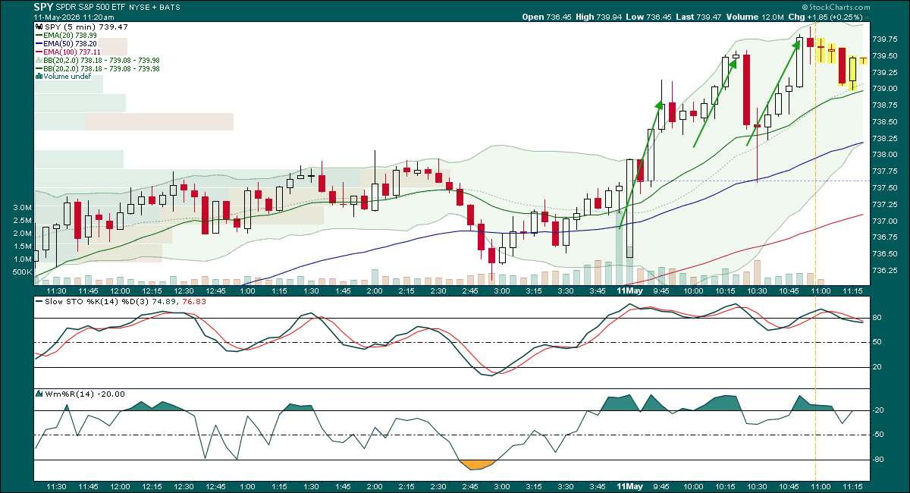Click the blue EMA(50) line legend marker

tap(39, 43)
